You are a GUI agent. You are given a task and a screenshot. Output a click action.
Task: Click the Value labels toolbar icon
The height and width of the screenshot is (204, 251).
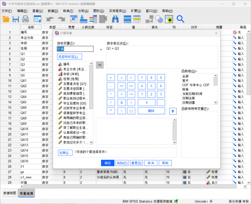pos(149,19)
